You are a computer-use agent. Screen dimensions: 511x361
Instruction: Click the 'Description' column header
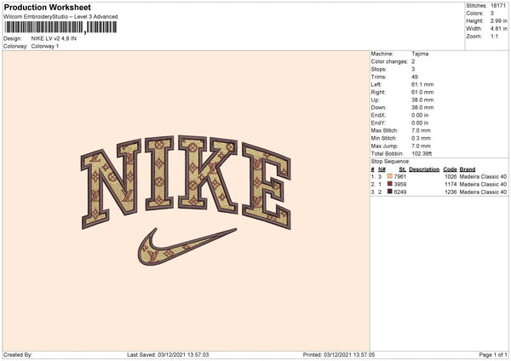(424, 169)
